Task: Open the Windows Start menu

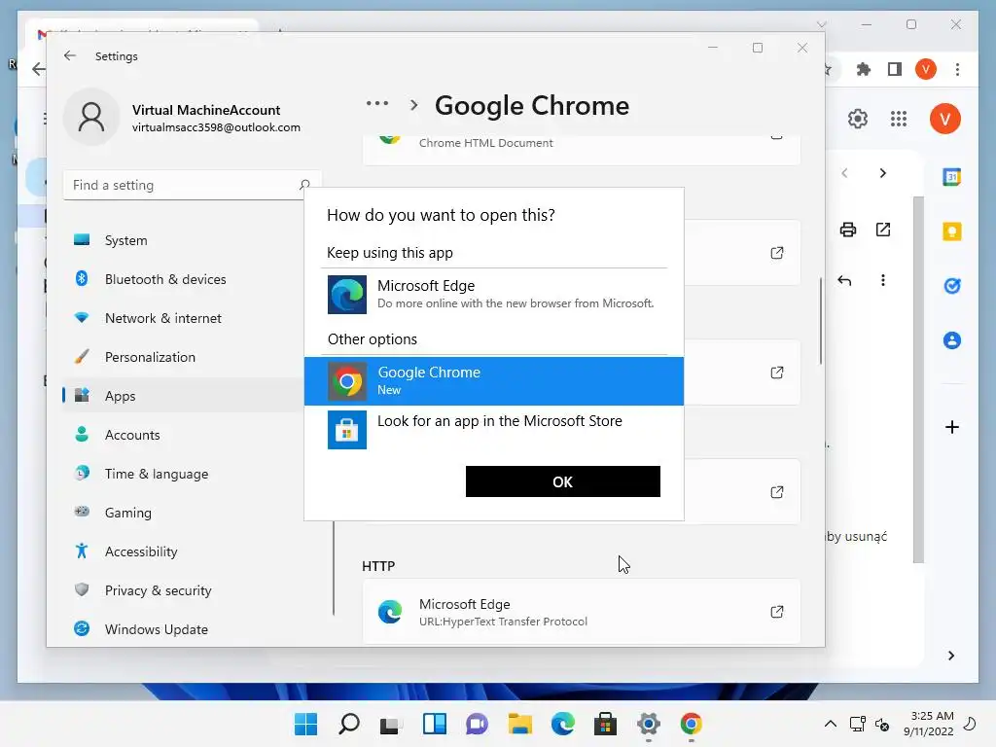Action: pyautogui.click(x=305, y=724)
